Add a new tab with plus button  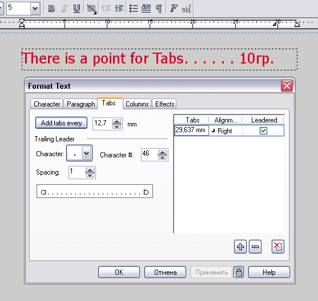click(x=240, y=247)
